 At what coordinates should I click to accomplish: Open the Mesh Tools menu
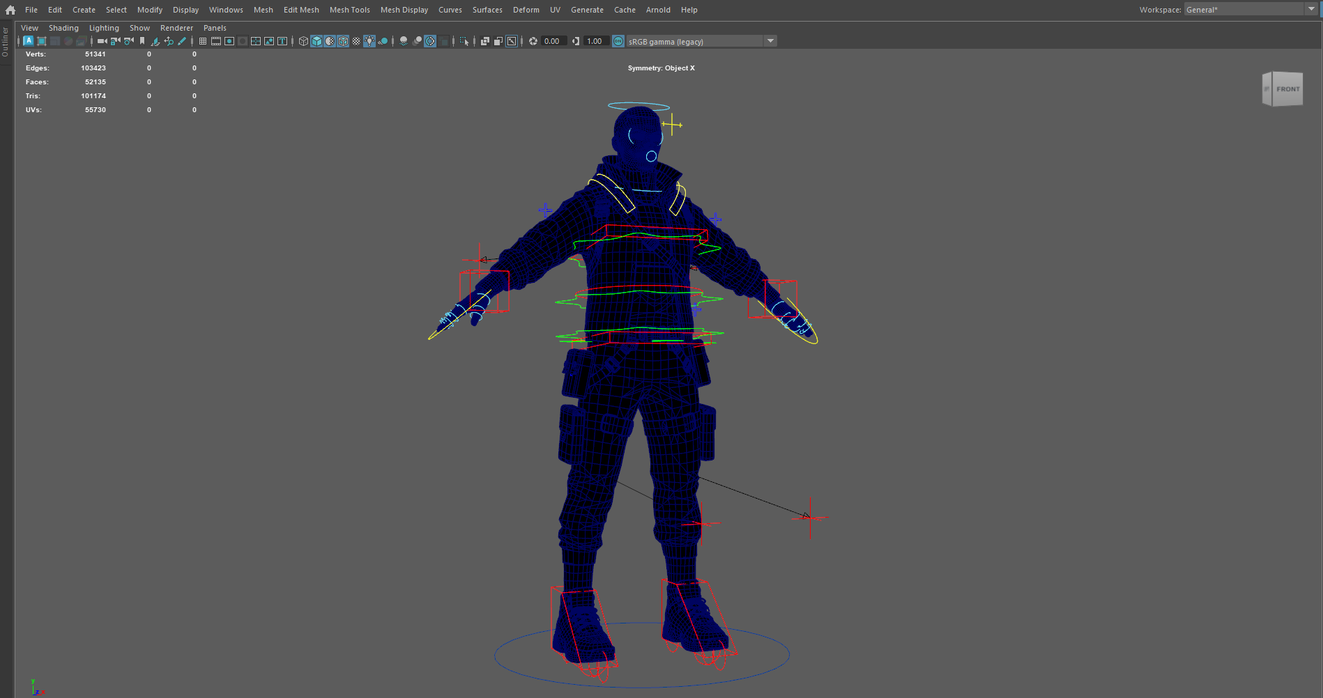350,10
